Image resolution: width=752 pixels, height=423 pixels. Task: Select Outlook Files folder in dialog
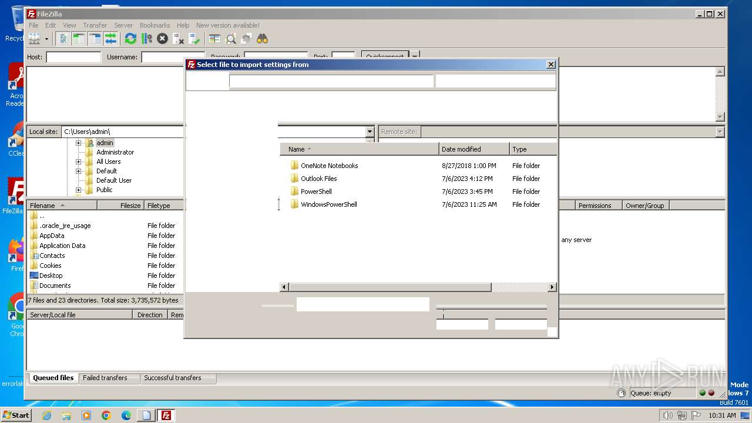318,179
